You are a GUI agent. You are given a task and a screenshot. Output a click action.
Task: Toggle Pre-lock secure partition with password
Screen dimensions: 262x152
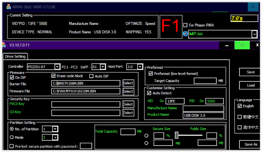[x=11, y=146]
